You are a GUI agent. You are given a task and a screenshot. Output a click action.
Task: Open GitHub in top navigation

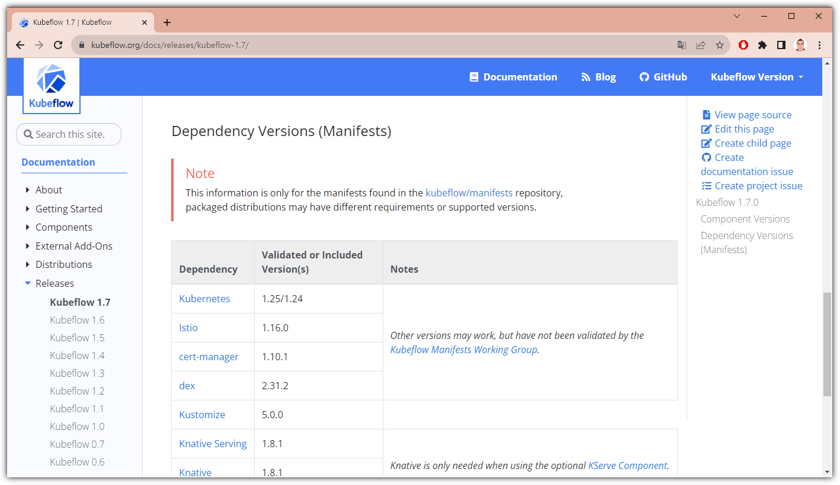pyautogui.click(x=663, y=77)
